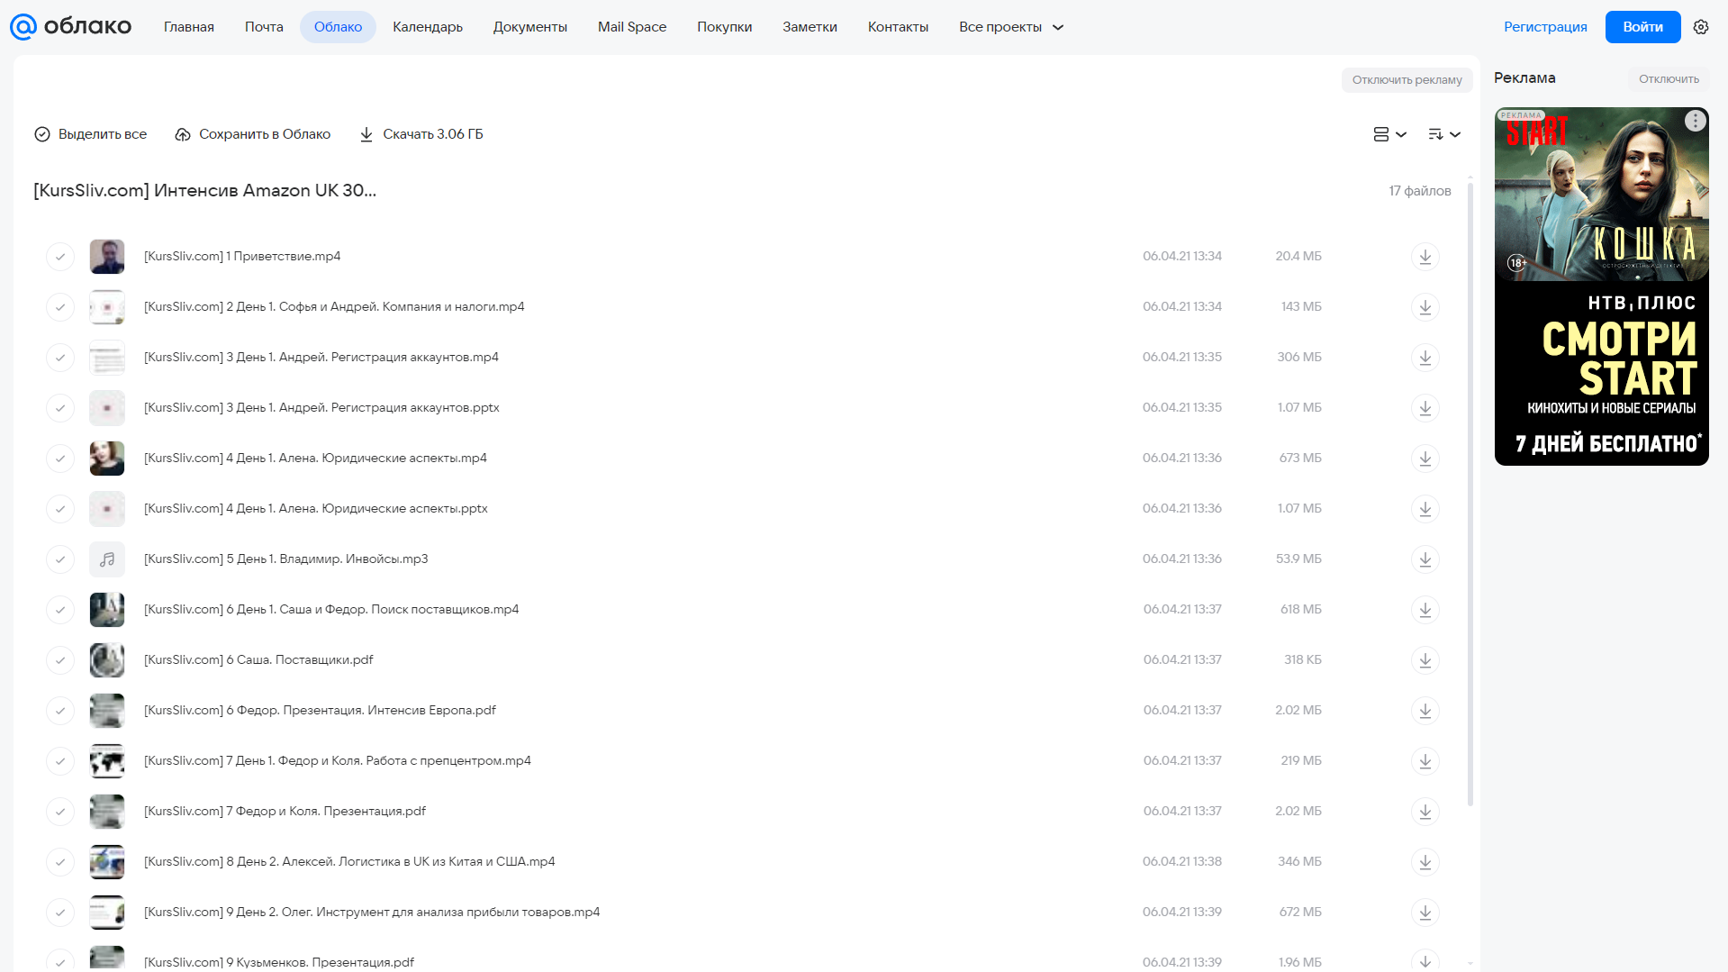Expand the Все проекты dropdown
Screen dimensions: 1728x972
point(1011,27)
